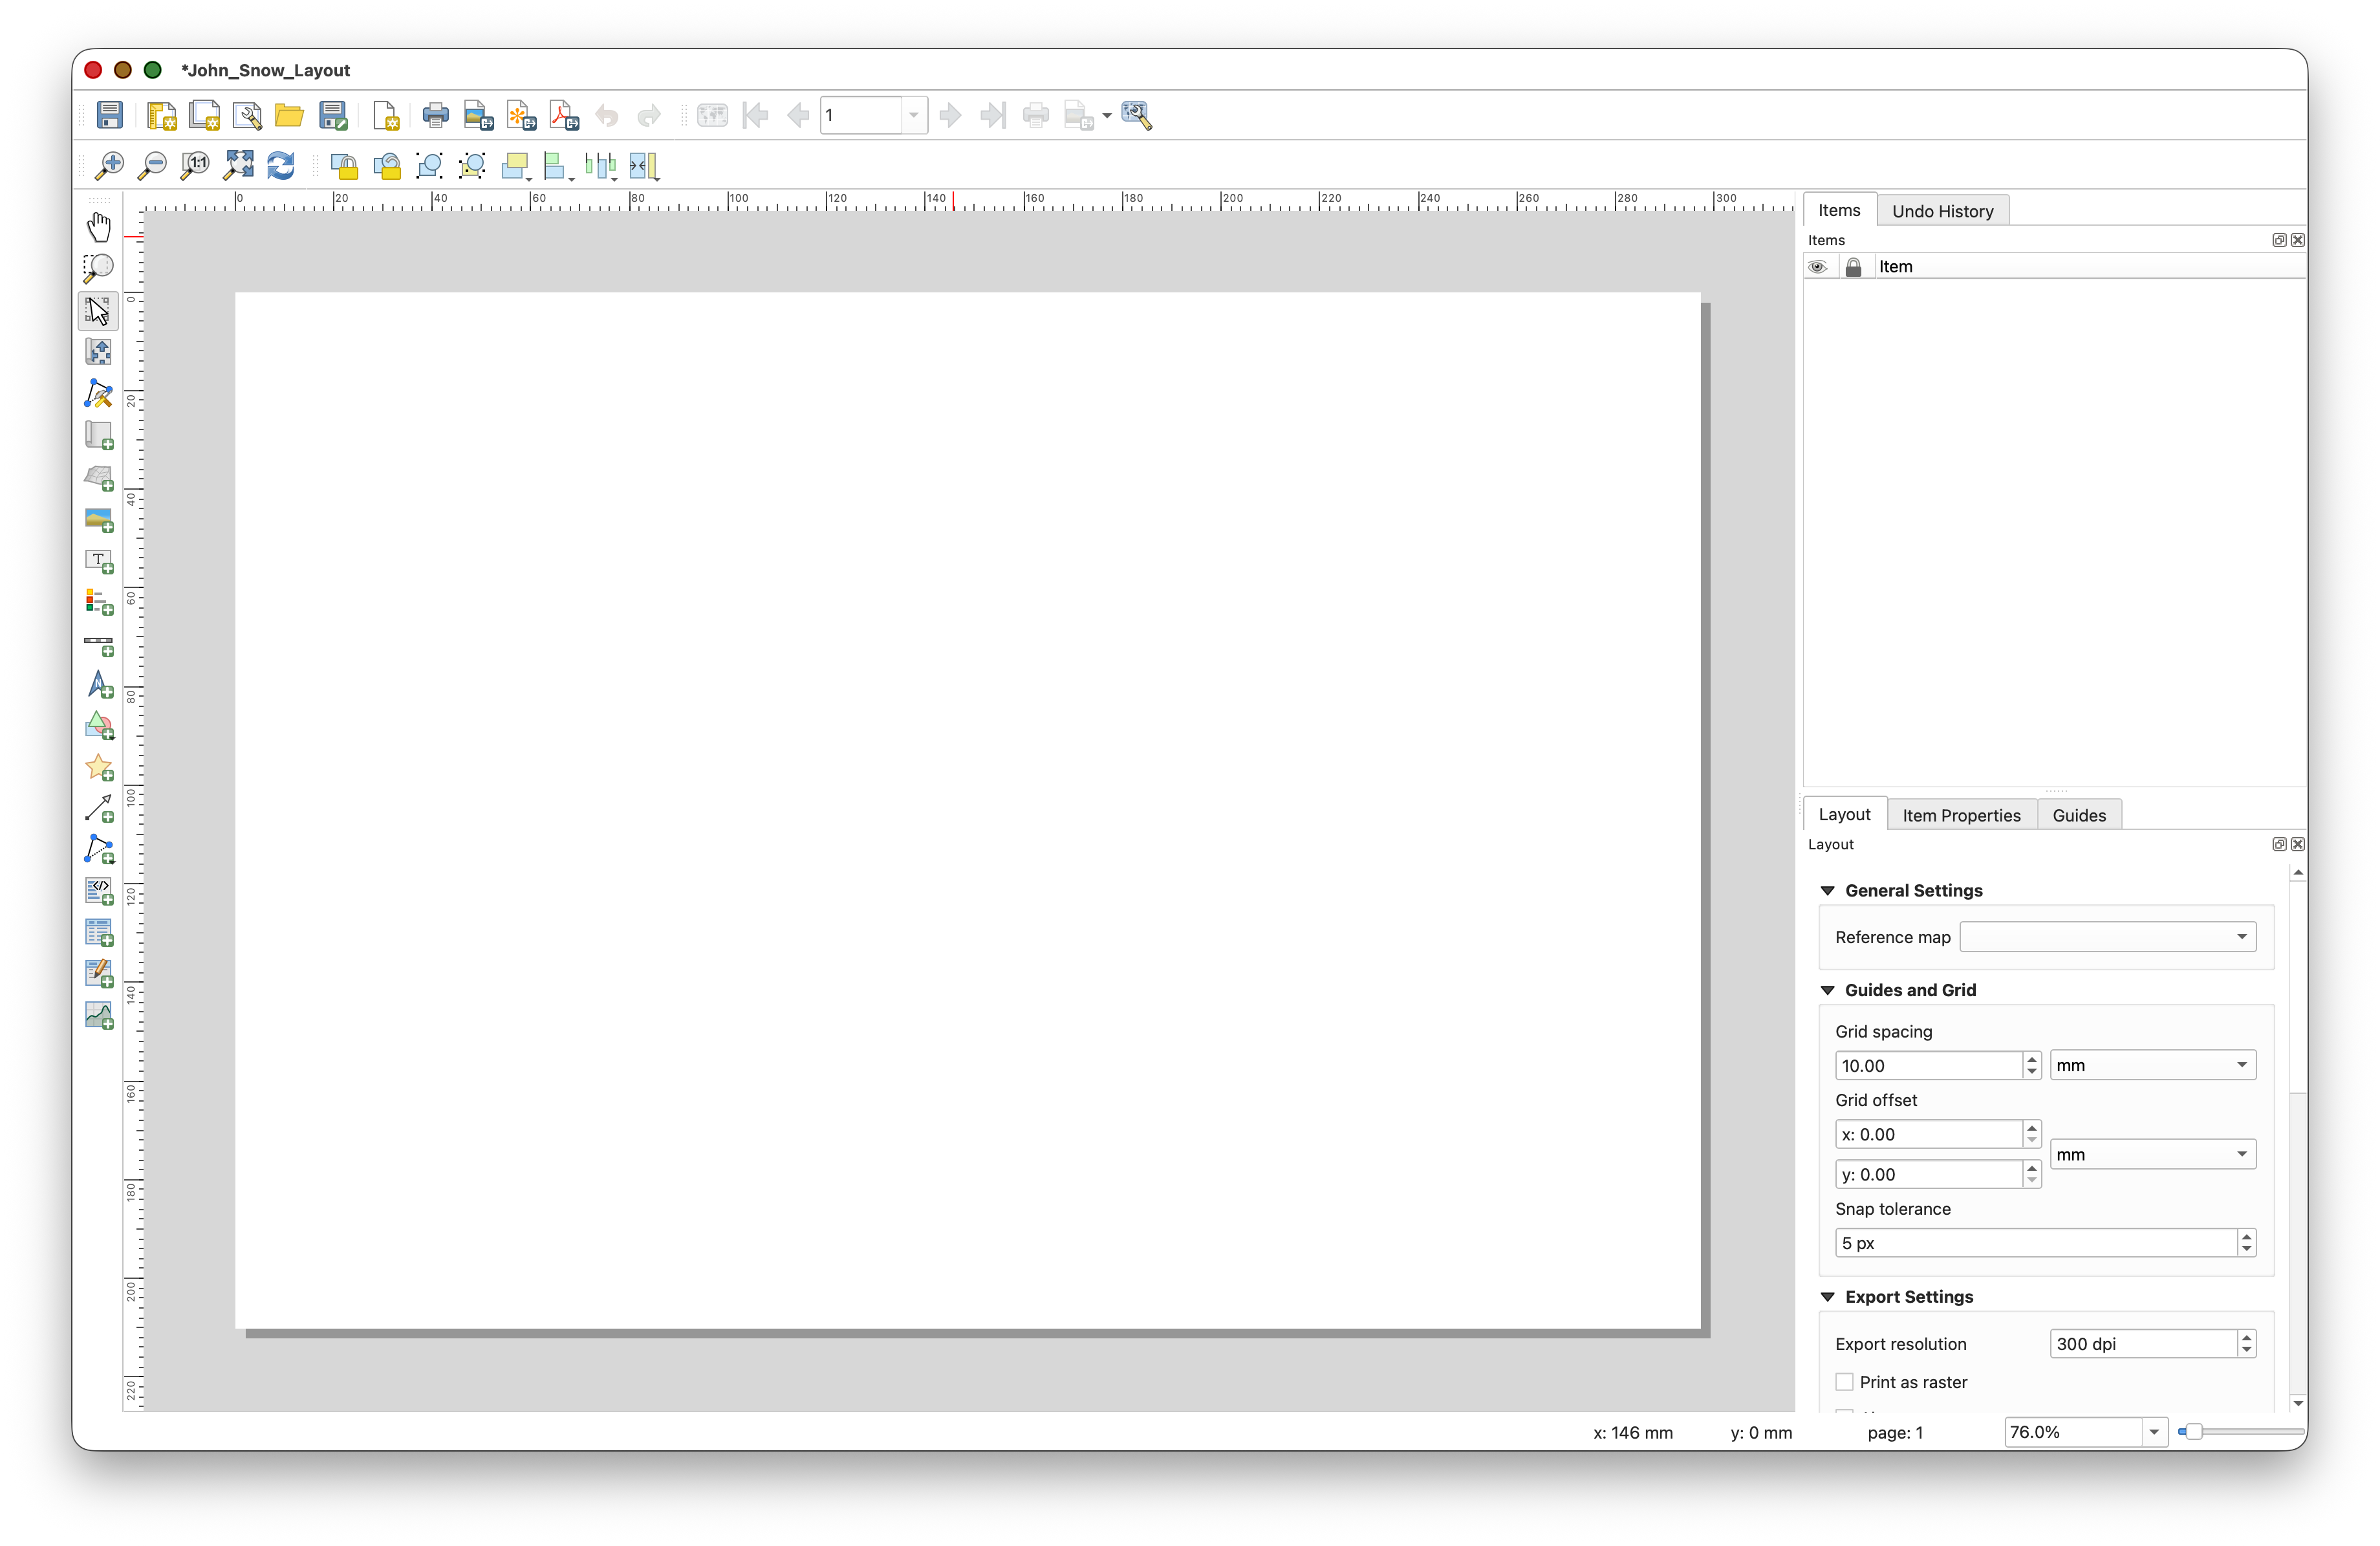
Task: Click Export as PDF icon
Action: pyautogui.click(x=564, y=116)
